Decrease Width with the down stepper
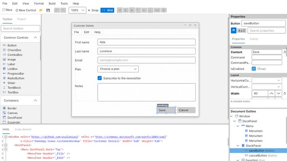287x161 pixels. 278,93
